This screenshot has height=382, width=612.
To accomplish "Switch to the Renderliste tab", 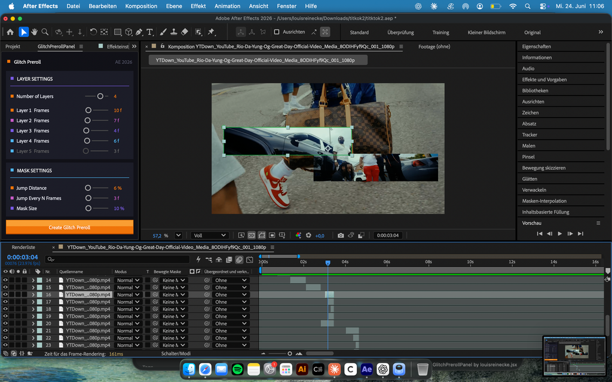I will (23, 247).
